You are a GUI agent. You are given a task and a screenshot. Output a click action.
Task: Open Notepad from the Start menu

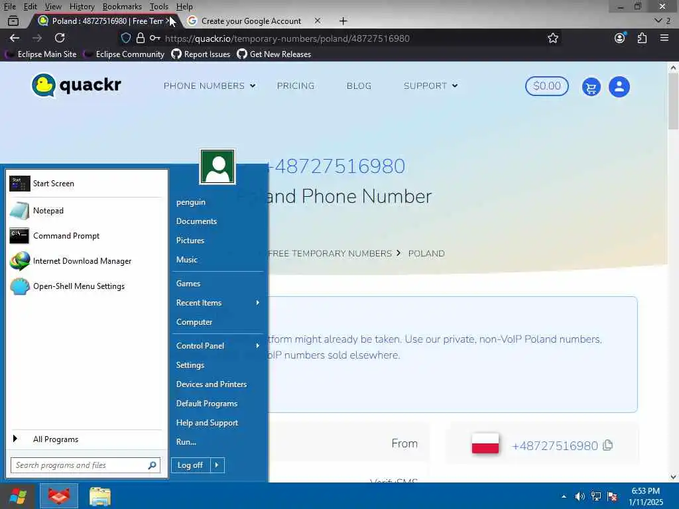[x=86, y=211]
